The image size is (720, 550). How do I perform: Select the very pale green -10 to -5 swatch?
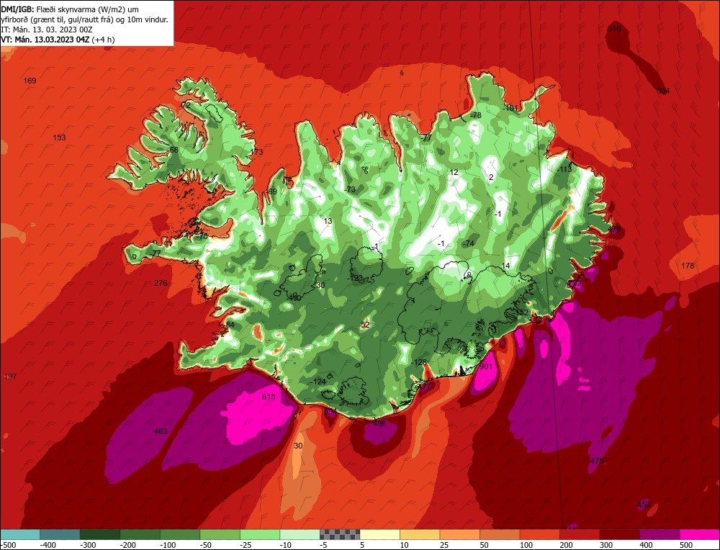coord(300,534)
